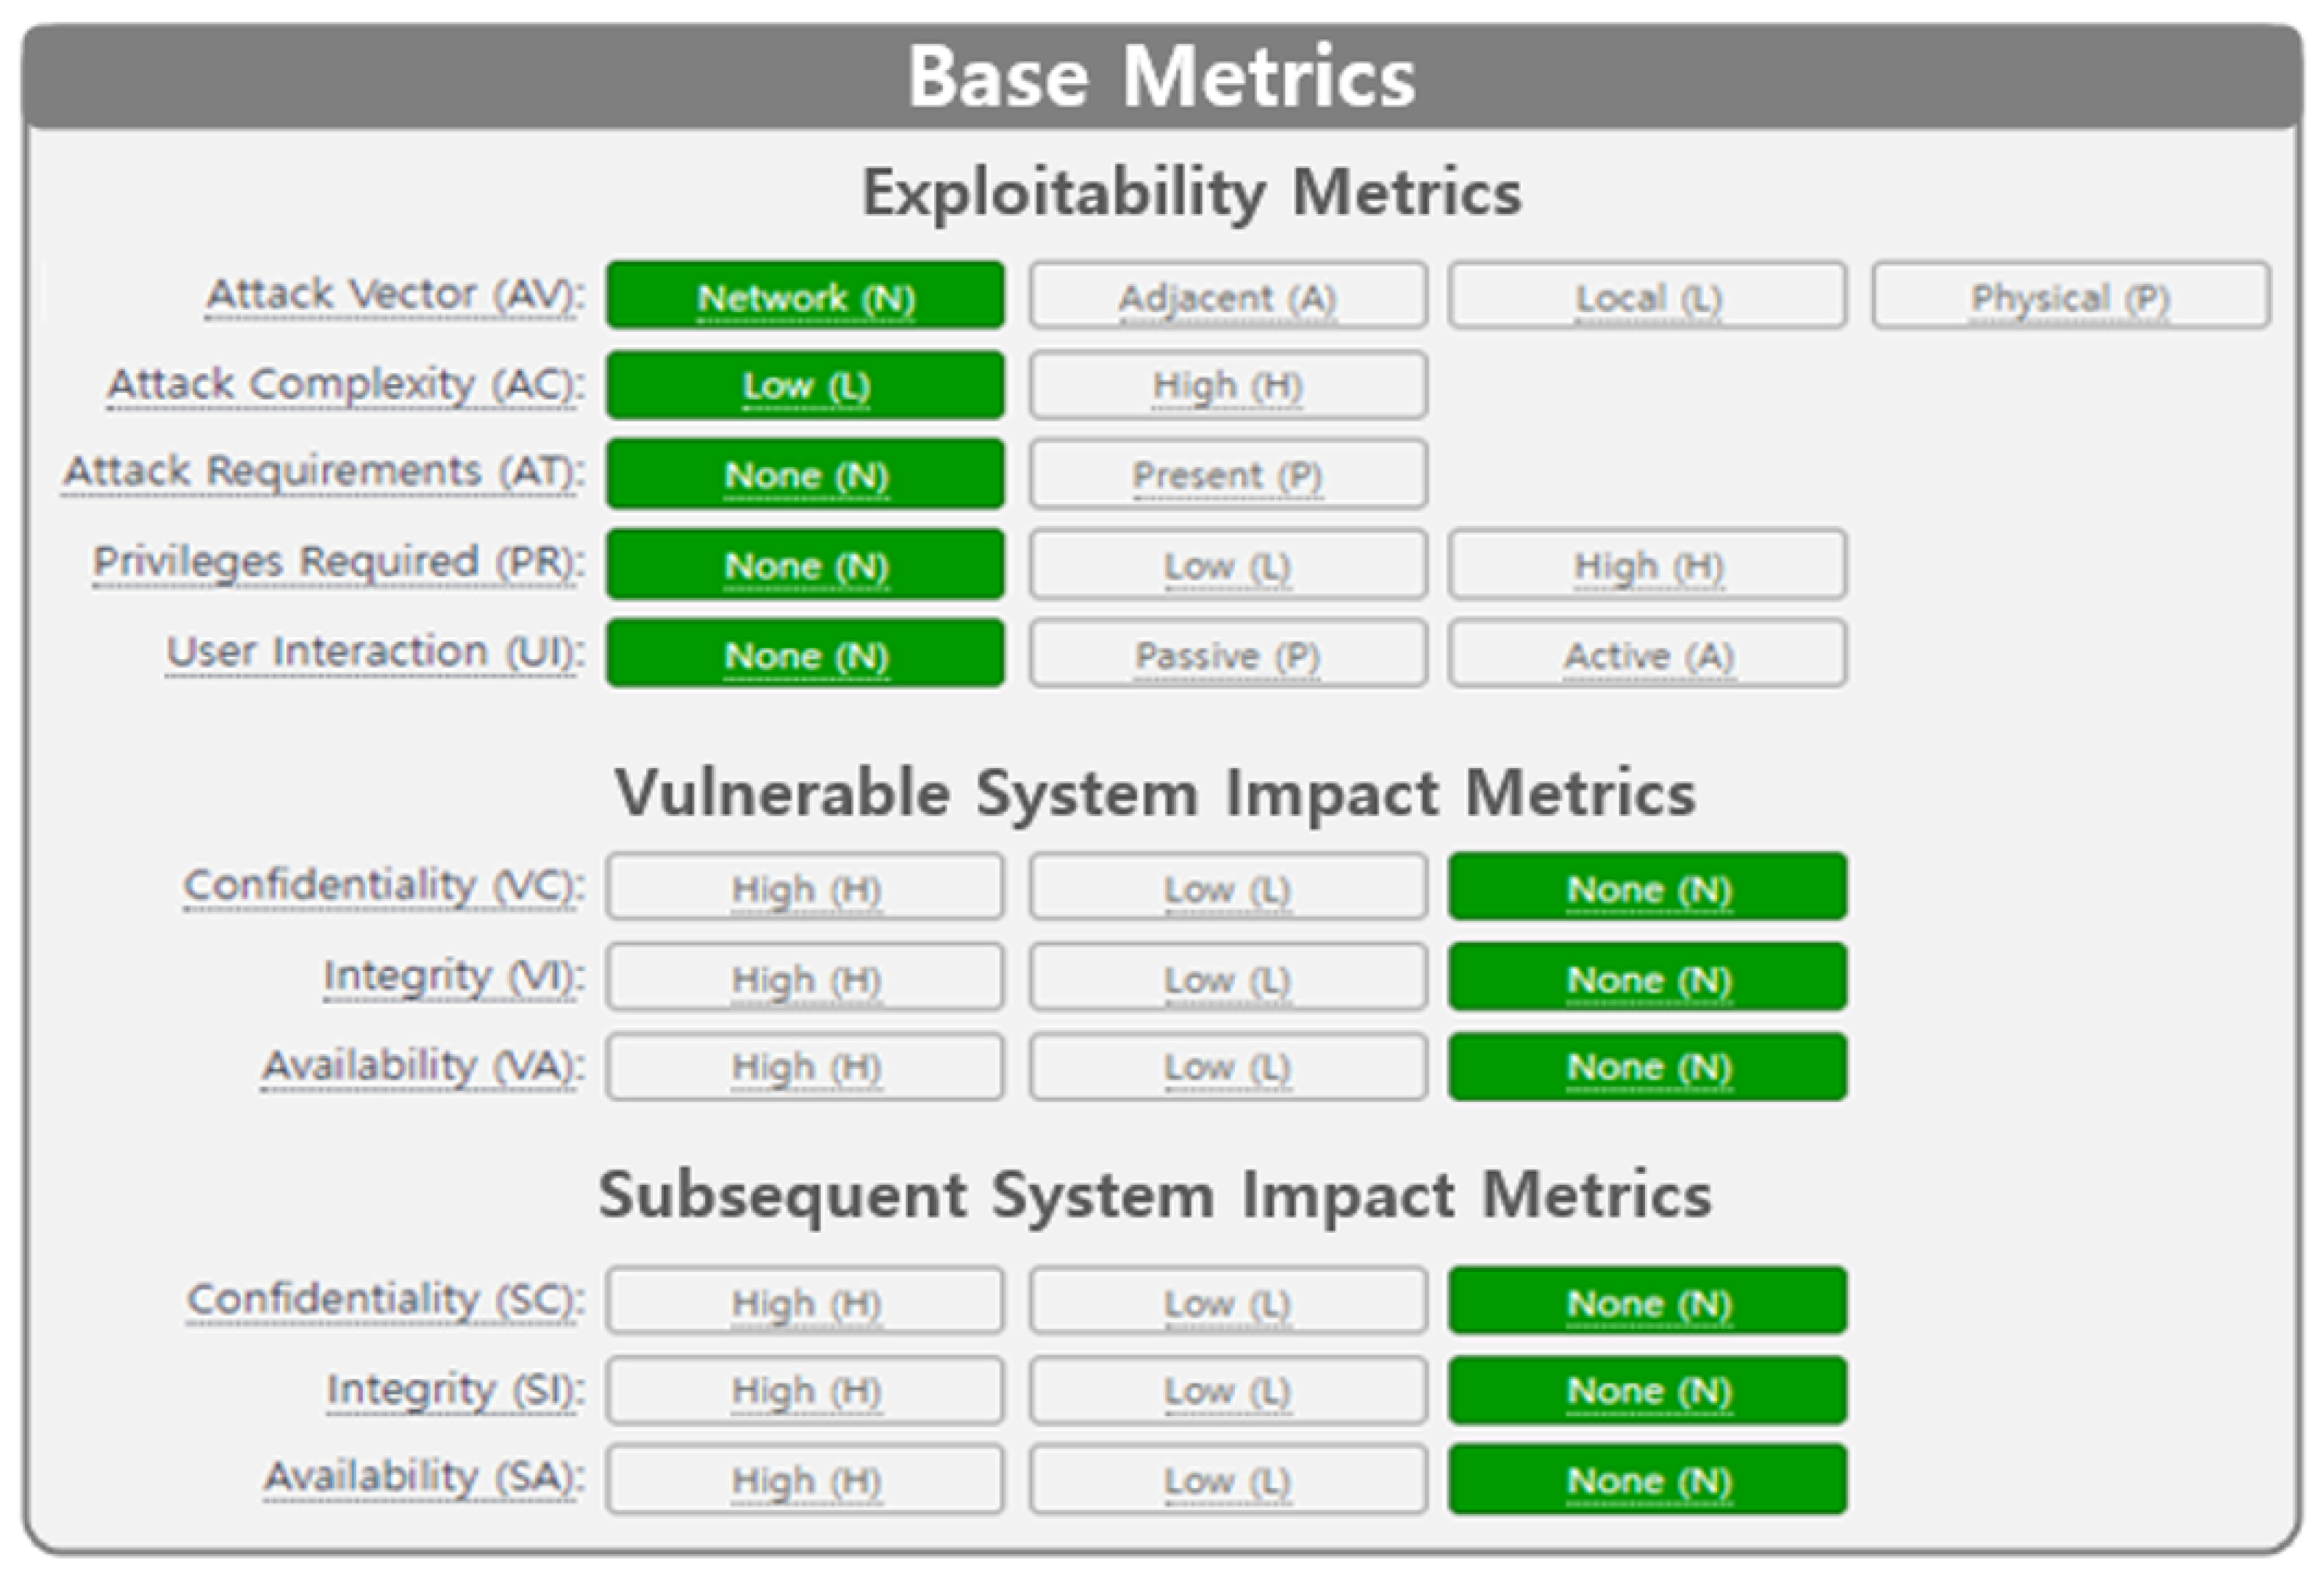2324x1573 pixels.
Task: Select Low (L) for Availability (SA)
Action: point(1228,1479)
